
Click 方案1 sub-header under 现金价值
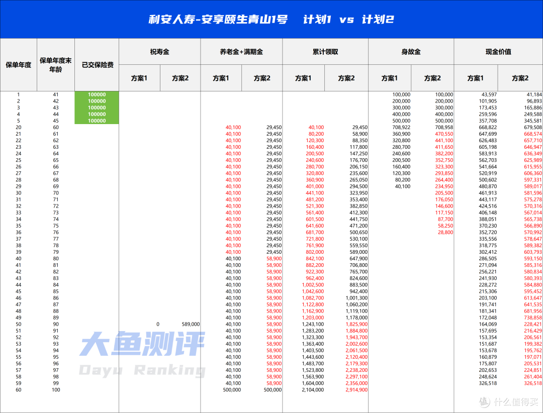[x=476, y=78]
